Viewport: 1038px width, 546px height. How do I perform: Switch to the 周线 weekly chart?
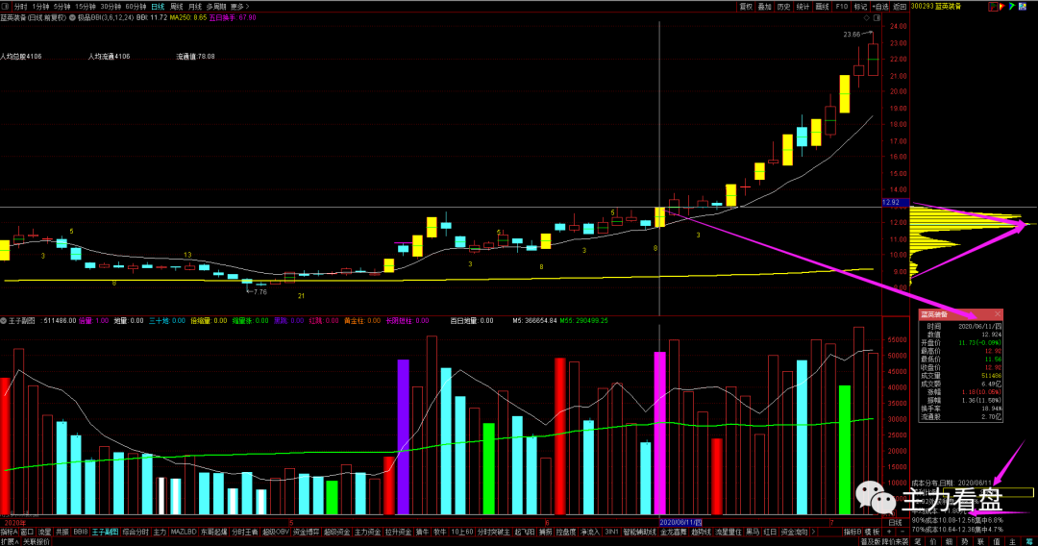point(176,7)
